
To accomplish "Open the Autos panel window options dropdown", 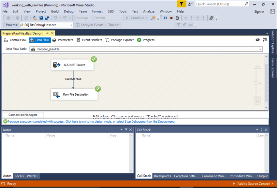I will 121,130.
